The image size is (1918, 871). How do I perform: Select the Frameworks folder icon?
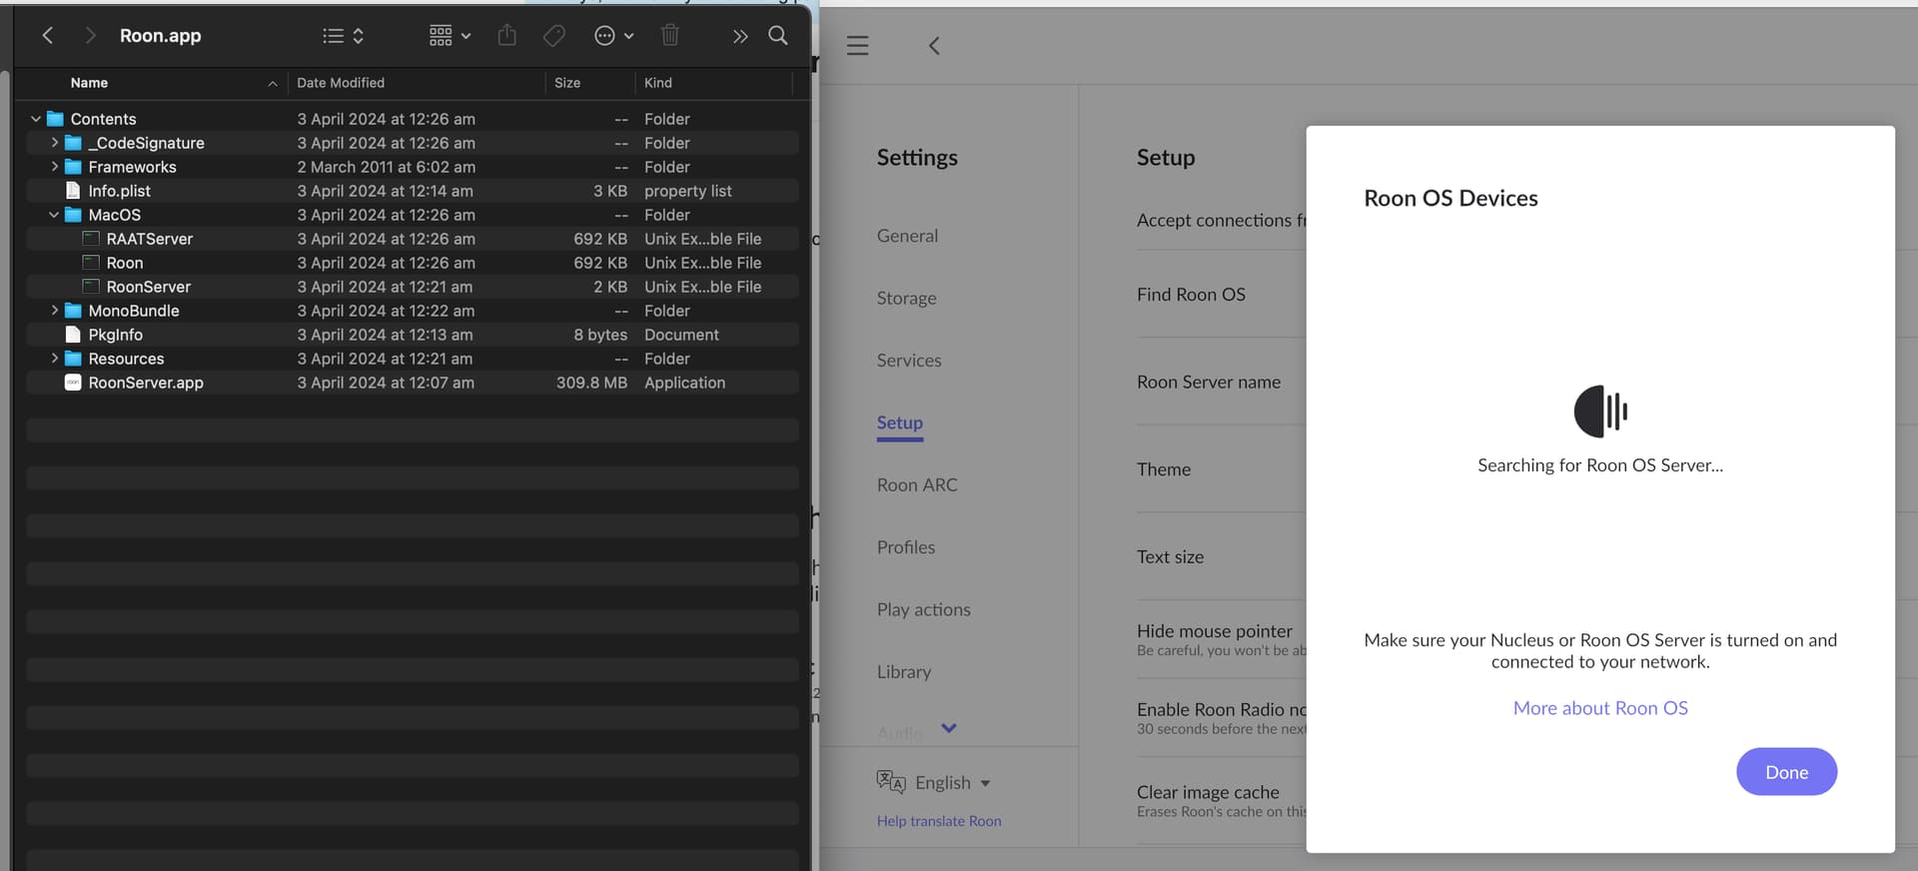click(x=73, y=167)
